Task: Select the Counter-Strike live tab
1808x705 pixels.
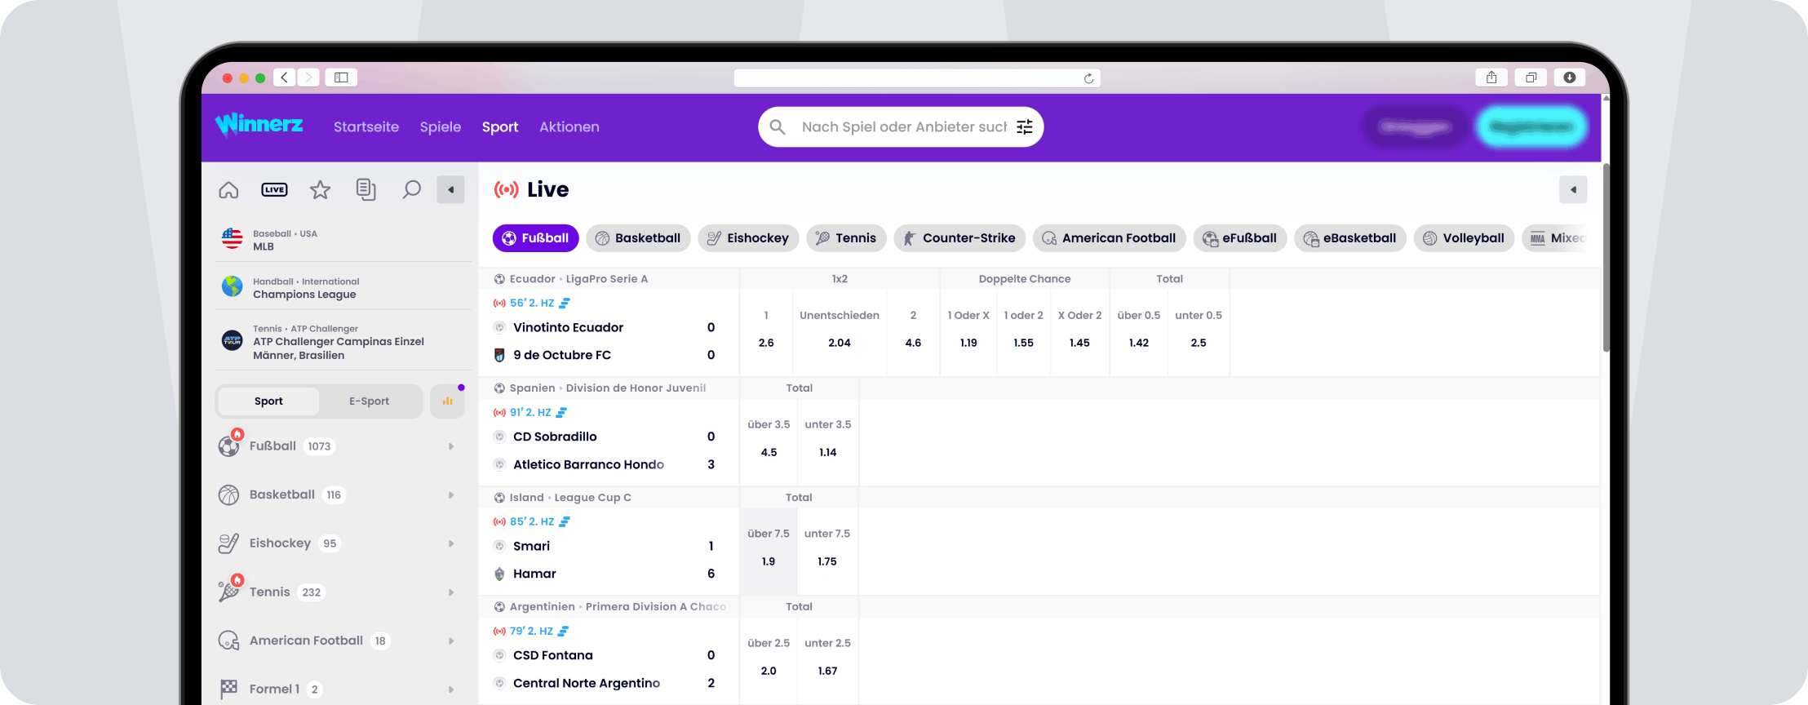Action: click(959, 238)
